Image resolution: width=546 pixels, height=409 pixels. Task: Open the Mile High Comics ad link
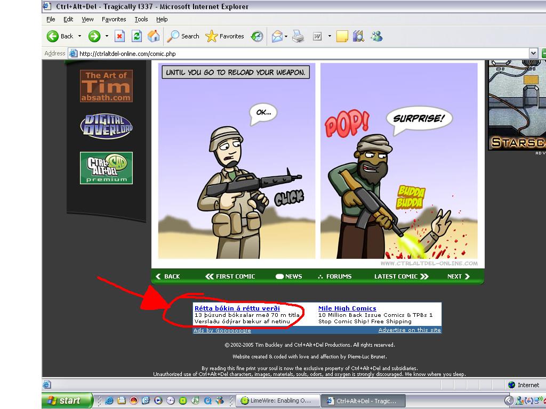[x=347, y=308]
